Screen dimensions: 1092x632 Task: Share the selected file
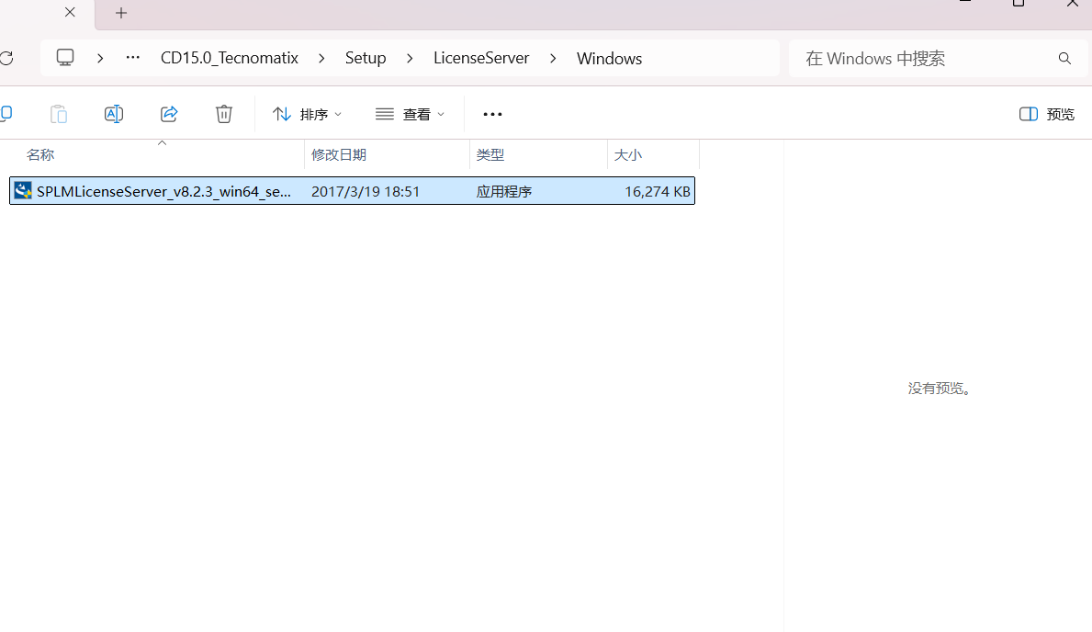(169, 114)
